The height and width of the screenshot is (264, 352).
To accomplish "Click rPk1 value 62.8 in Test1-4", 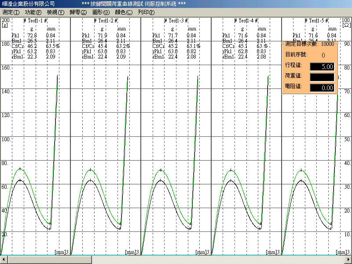I will click(243, 51).
